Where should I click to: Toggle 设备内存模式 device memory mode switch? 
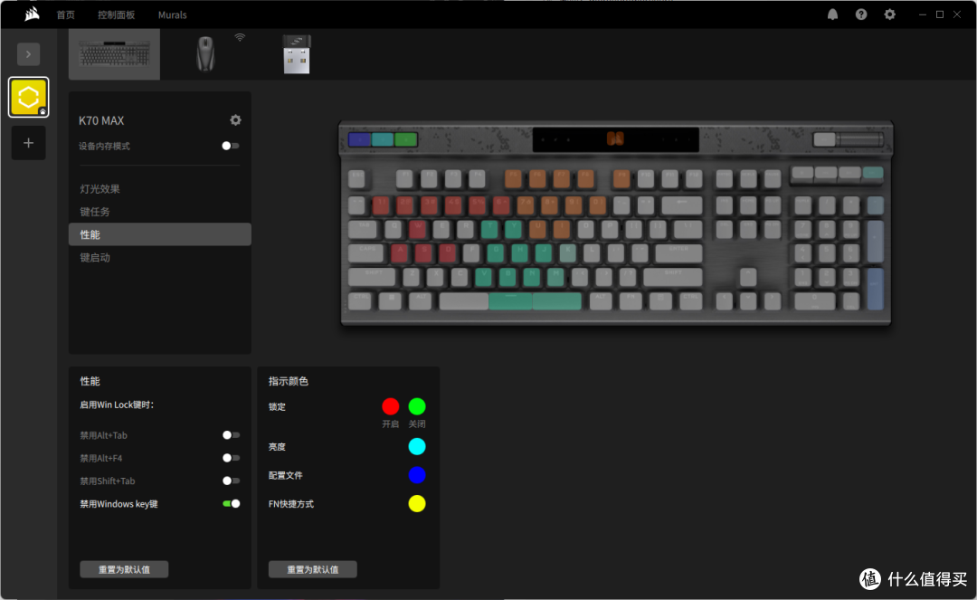[x=231, y=146]
